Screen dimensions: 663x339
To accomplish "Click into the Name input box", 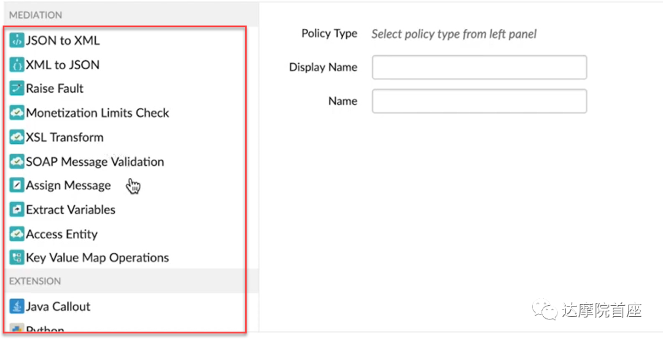I will coord(479,101).
